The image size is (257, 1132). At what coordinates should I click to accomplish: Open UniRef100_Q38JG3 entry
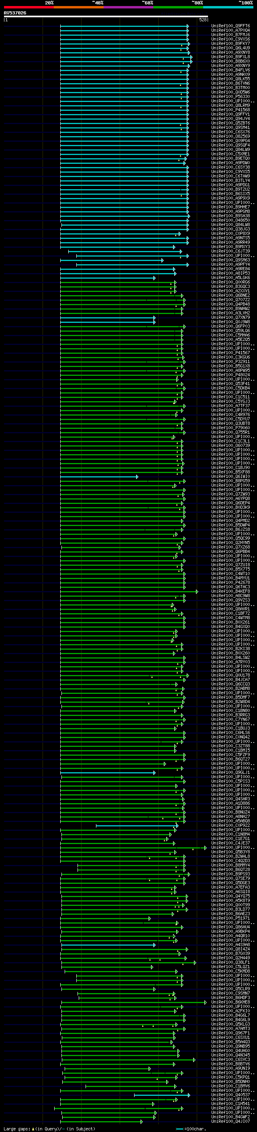click(230, 229)
